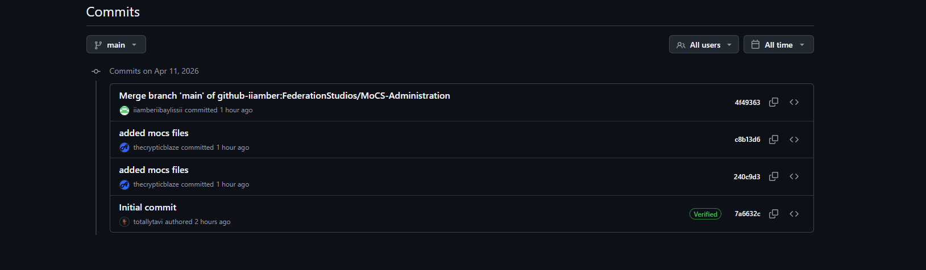Image resolution: width=926 pixels, height=270 pixels.
Task: Click the iiamberiibaylissii avatar
Action: pos(124,111)
